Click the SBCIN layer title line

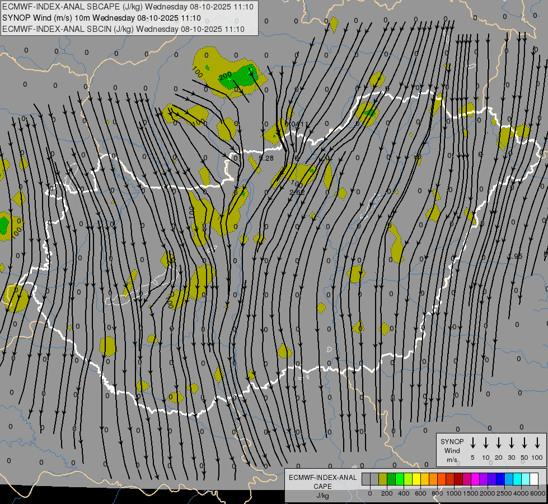point(123,29)
